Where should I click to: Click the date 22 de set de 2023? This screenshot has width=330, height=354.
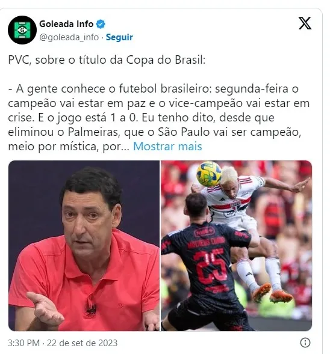click(82, 343)
